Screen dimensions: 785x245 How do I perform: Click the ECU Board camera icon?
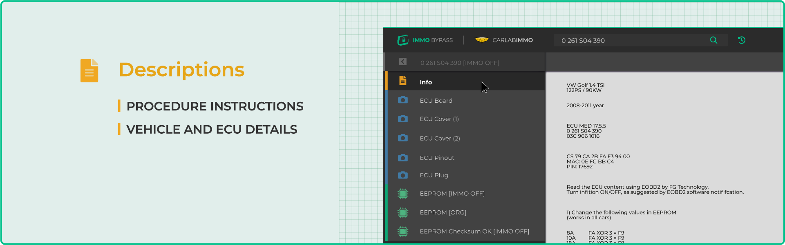point(403,100)
